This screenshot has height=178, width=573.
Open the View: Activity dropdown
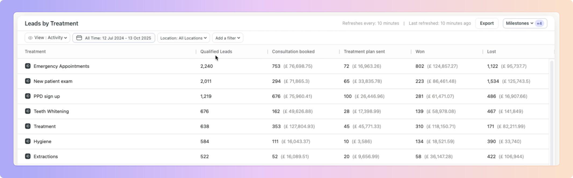pyautogui.click(x=48, y=38)
